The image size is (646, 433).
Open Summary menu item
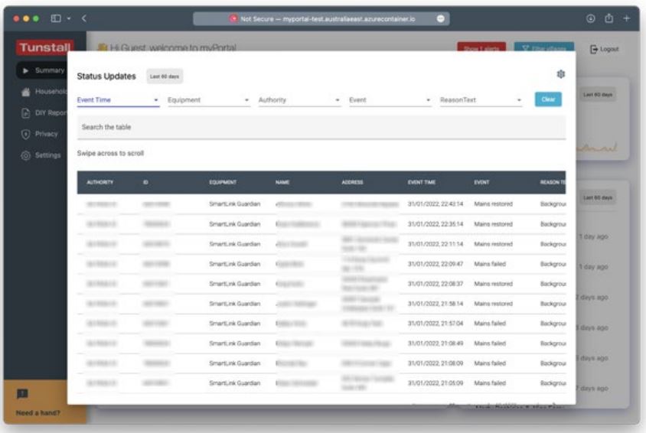[x=41, y=70]
